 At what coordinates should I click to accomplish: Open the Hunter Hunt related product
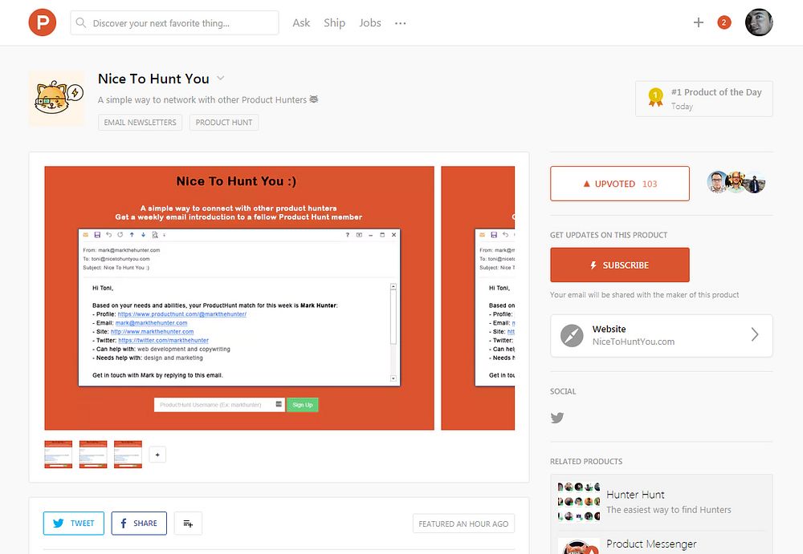661,502
